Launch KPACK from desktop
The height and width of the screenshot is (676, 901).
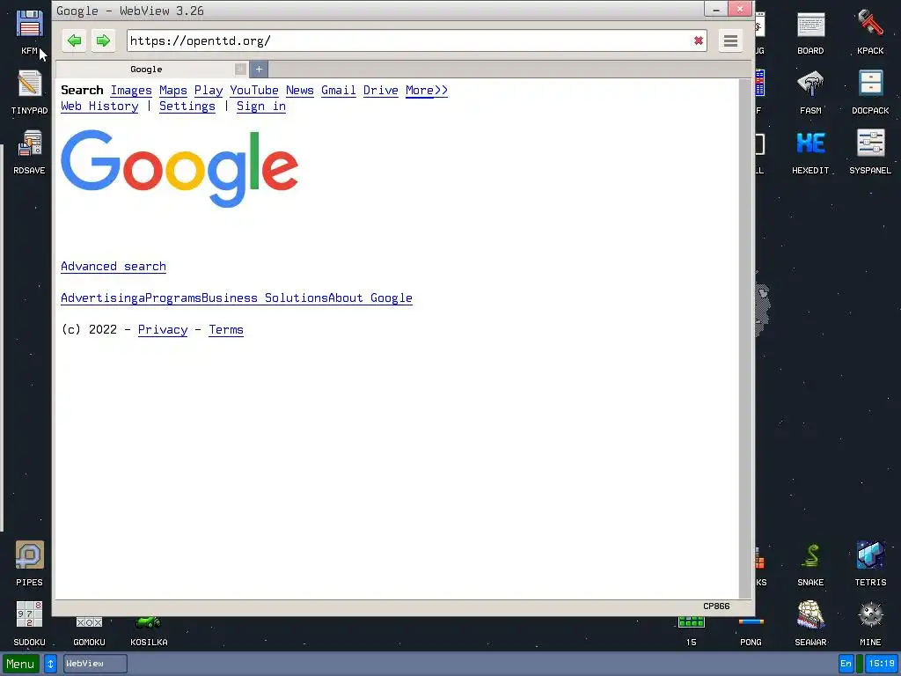870,33
